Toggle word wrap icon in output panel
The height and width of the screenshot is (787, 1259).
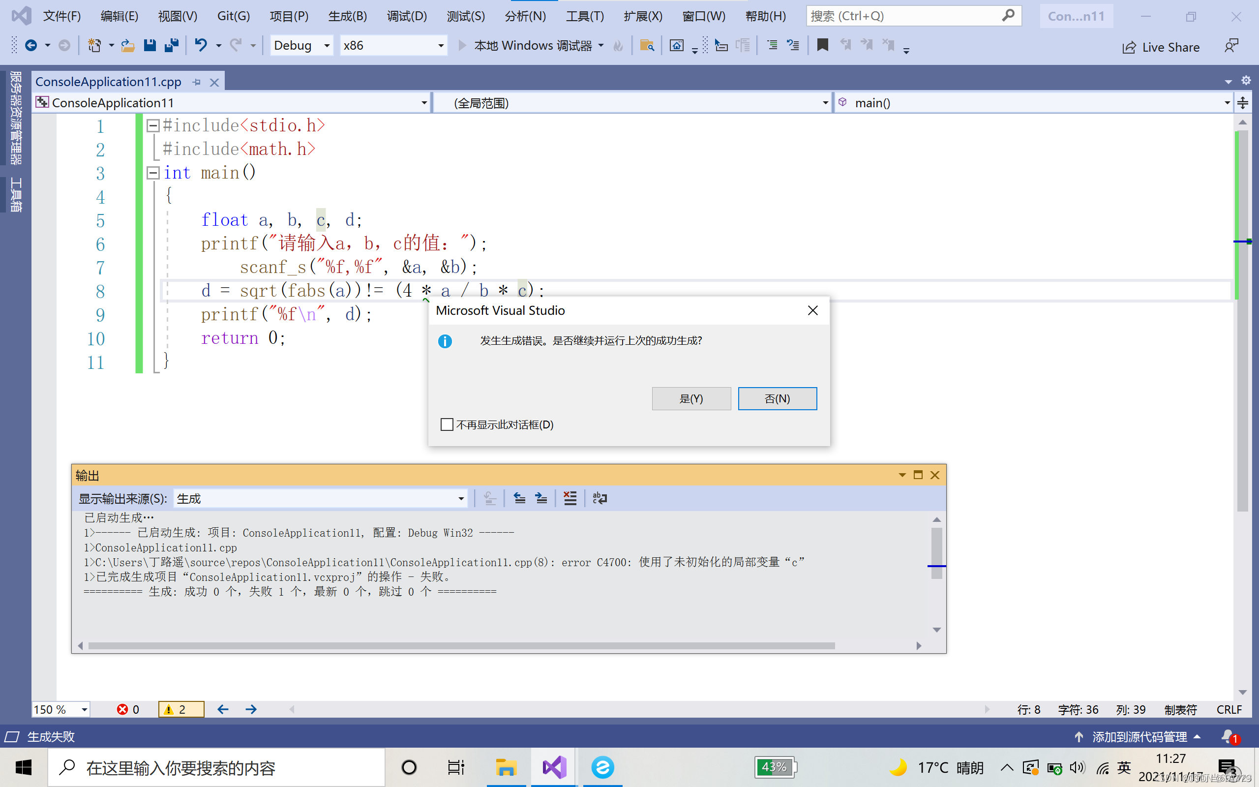coord(600,498)
